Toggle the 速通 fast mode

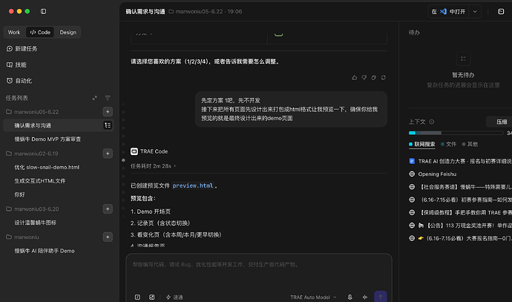point(174,297)
